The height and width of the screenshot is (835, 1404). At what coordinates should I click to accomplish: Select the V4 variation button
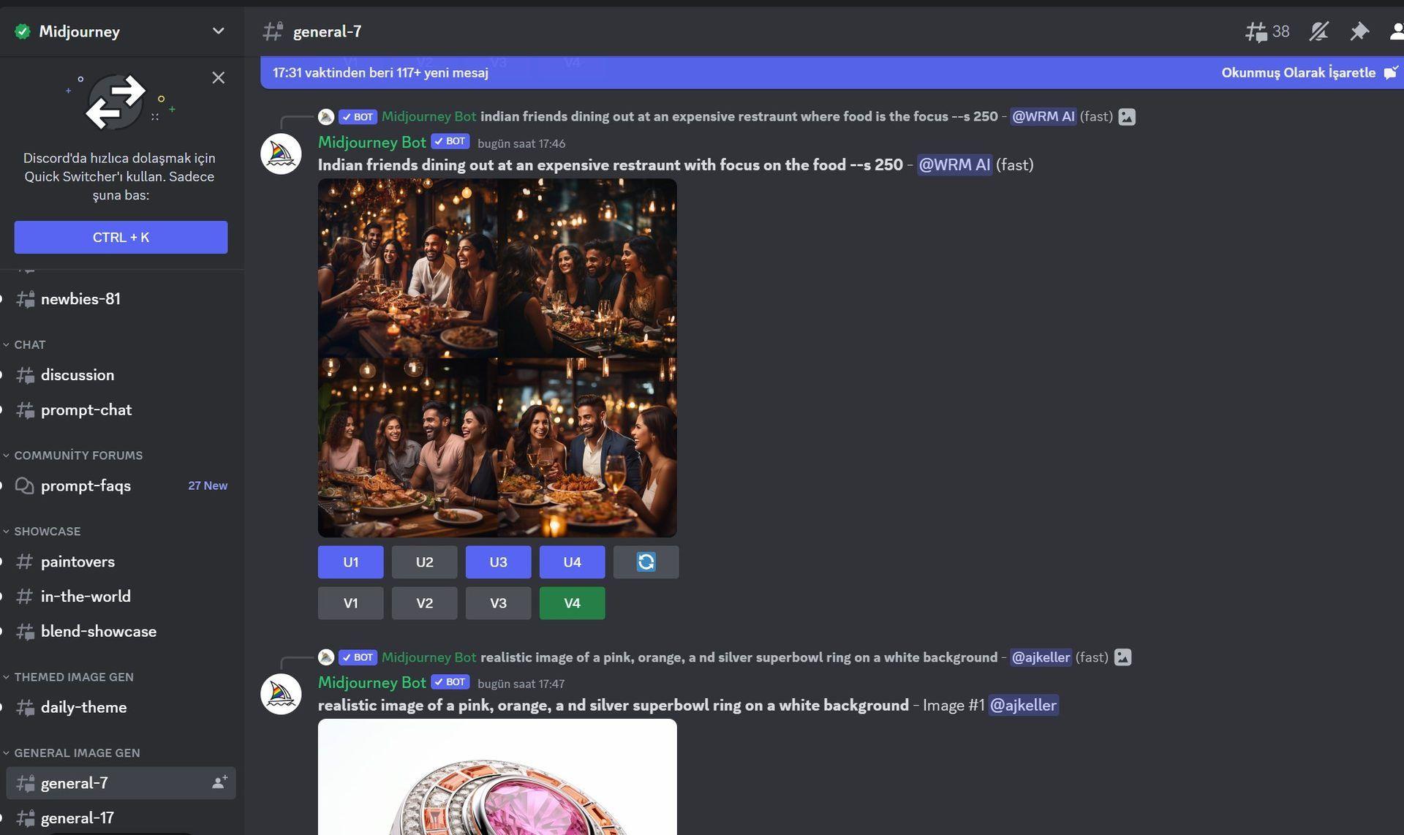point(571,602)
